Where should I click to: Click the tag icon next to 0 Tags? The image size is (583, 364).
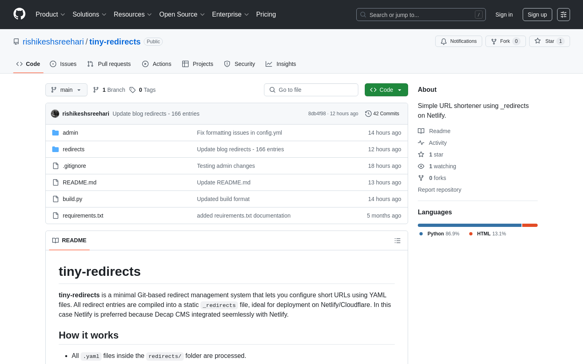132,90
